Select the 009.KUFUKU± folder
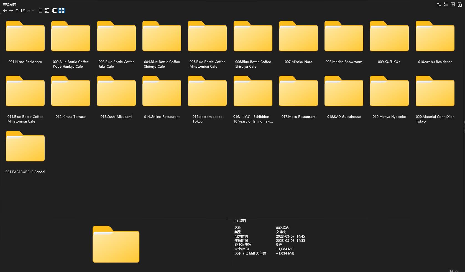Viewport: 465px width, 272px height. (389, 42)
